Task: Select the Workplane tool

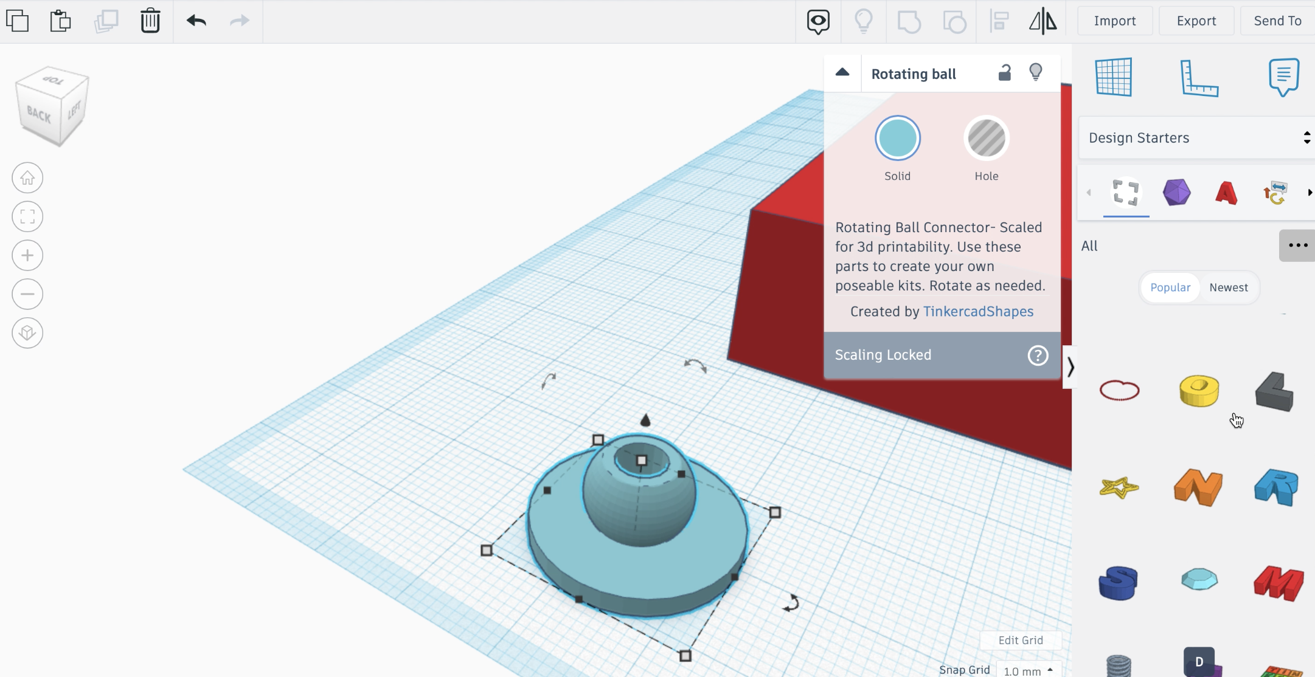Action: click(x=1114, y=77)
